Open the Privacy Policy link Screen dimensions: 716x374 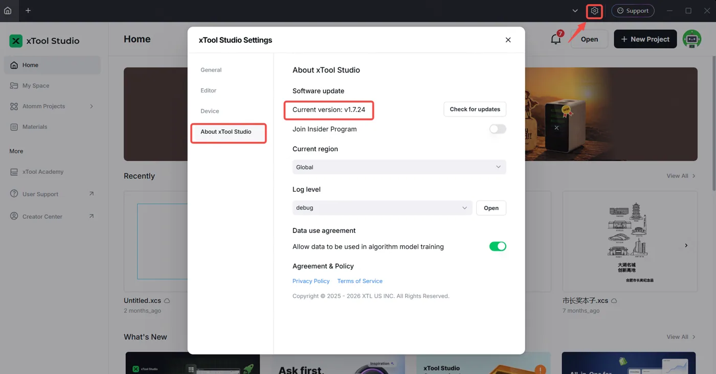(x=311, y=281)
